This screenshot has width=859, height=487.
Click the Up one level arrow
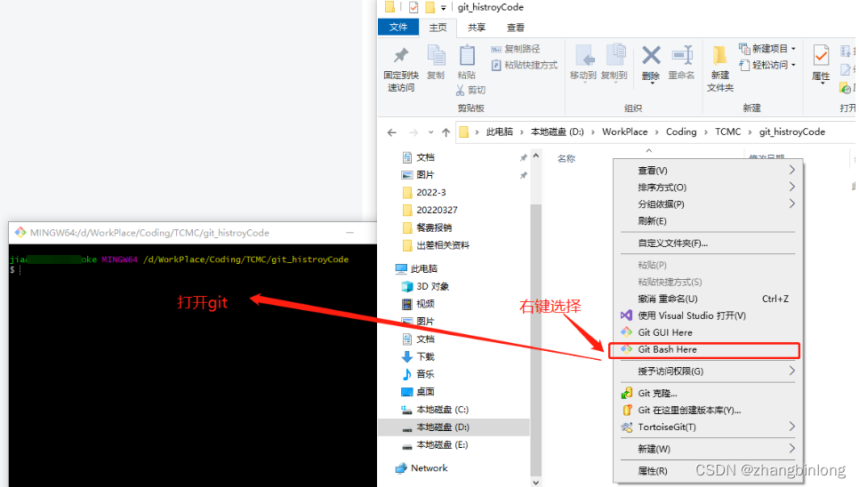pos(446,132)
